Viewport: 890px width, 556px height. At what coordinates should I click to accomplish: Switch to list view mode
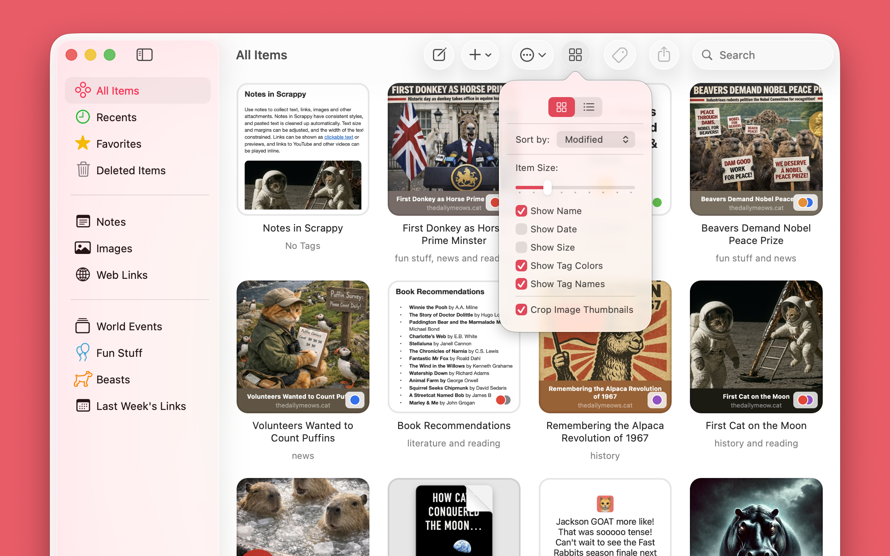[x=589, y=107]
